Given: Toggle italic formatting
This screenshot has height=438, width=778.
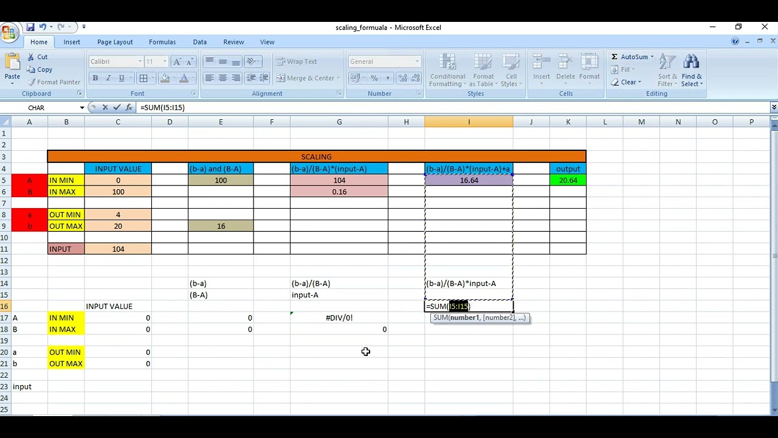Looking at the screenshot, I should [108, 78].
